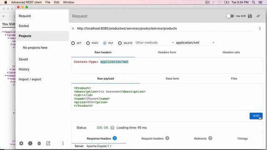Open Projects in the sidebar
This screenshot has height=150, width=267.
[42, 36]
